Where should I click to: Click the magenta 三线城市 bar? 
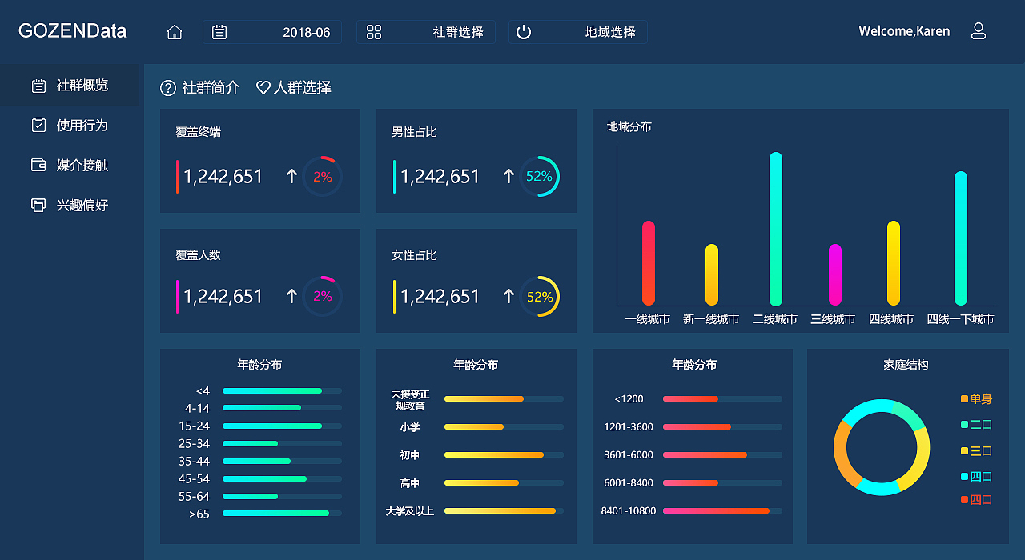835,274
